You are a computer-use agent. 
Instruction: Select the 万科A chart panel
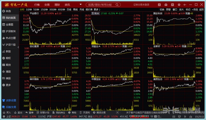[112, 28]
